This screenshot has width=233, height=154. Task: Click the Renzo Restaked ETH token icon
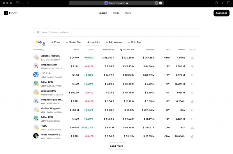pos(36,136)
